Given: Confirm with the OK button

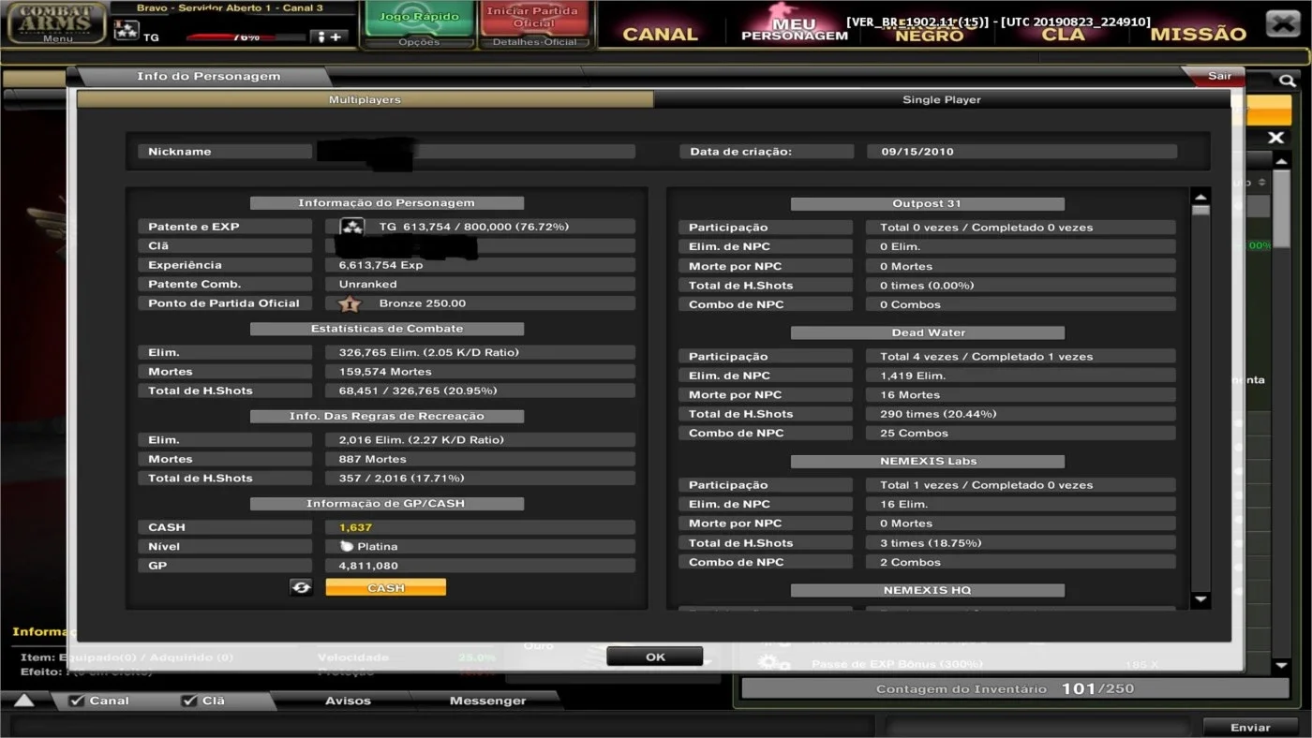Looking at the screenshot, I should (655, 657).
